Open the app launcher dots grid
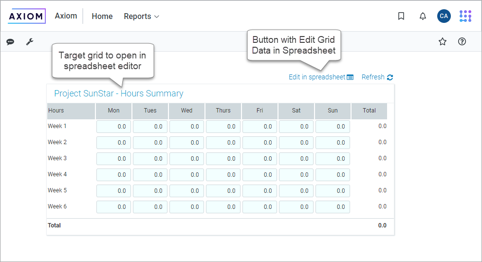Screen dimensions: 482x262 coord(465,16)
